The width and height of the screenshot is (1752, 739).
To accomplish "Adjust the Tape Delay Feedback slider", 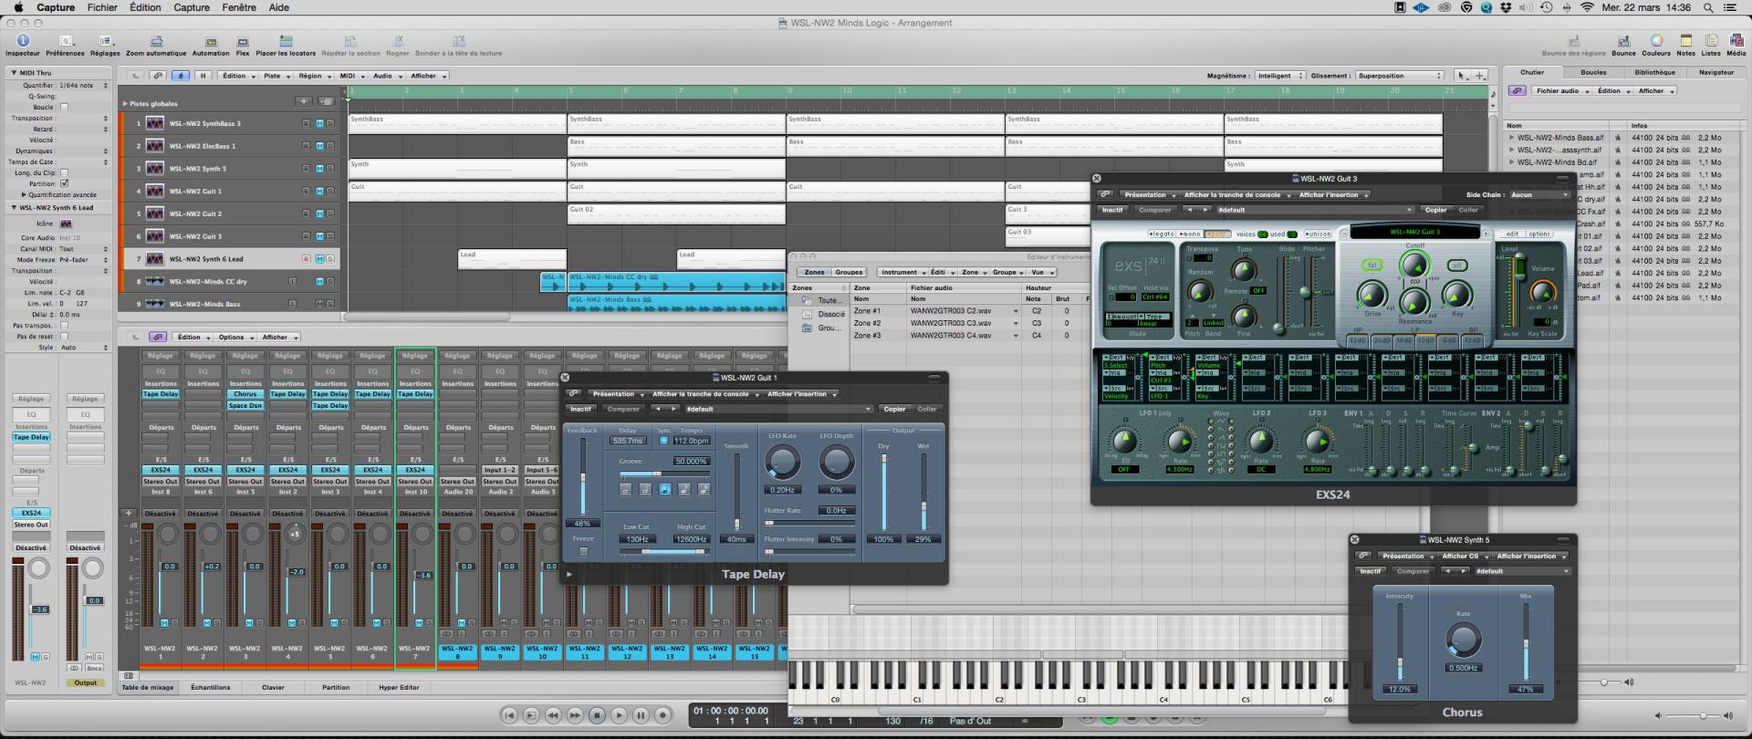I will coord(583,478).
